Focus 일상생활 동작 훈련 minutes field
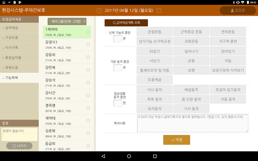This screenshot has width=258, height=161. pyautogui.click(x=118, y=103)
